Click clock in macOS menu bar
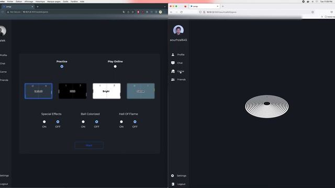 (326, 2)
